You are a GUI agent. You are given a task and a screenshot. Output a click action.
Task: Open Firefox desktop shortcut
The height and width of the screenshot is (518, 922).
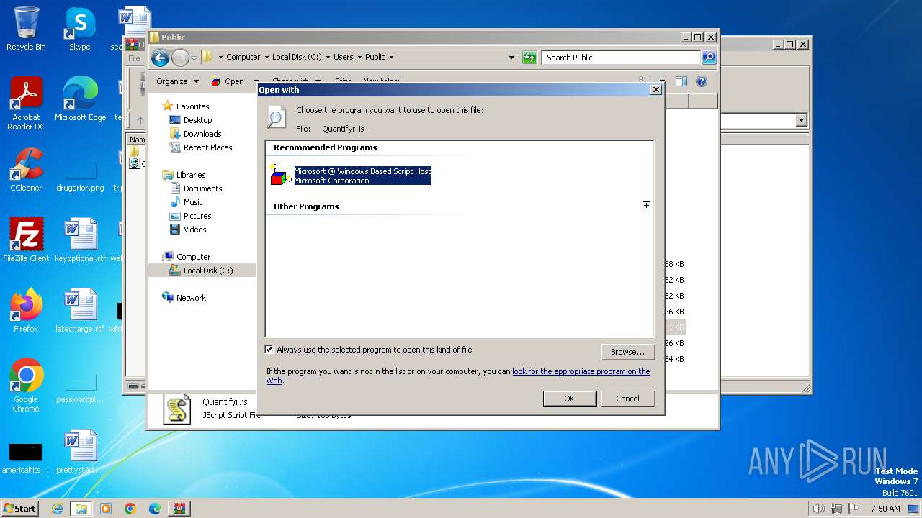(26, 312)
